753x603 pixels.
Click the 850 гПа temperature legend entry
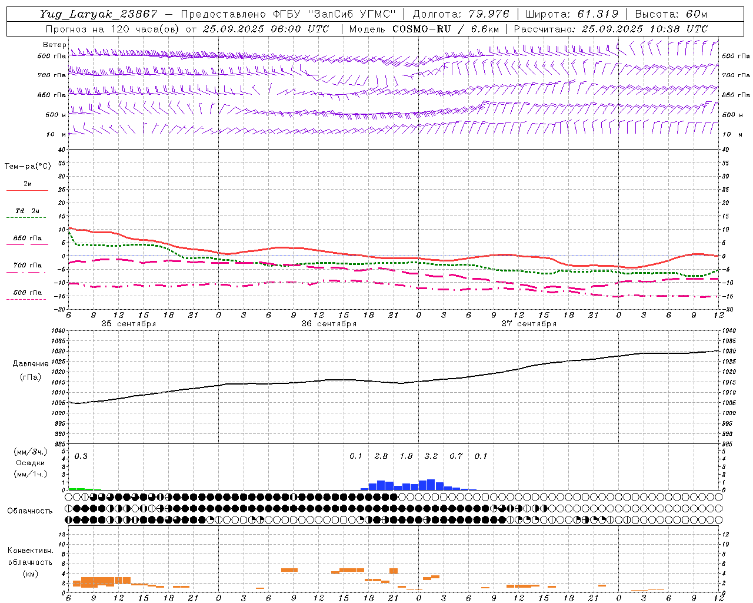[x=28, y=238]
